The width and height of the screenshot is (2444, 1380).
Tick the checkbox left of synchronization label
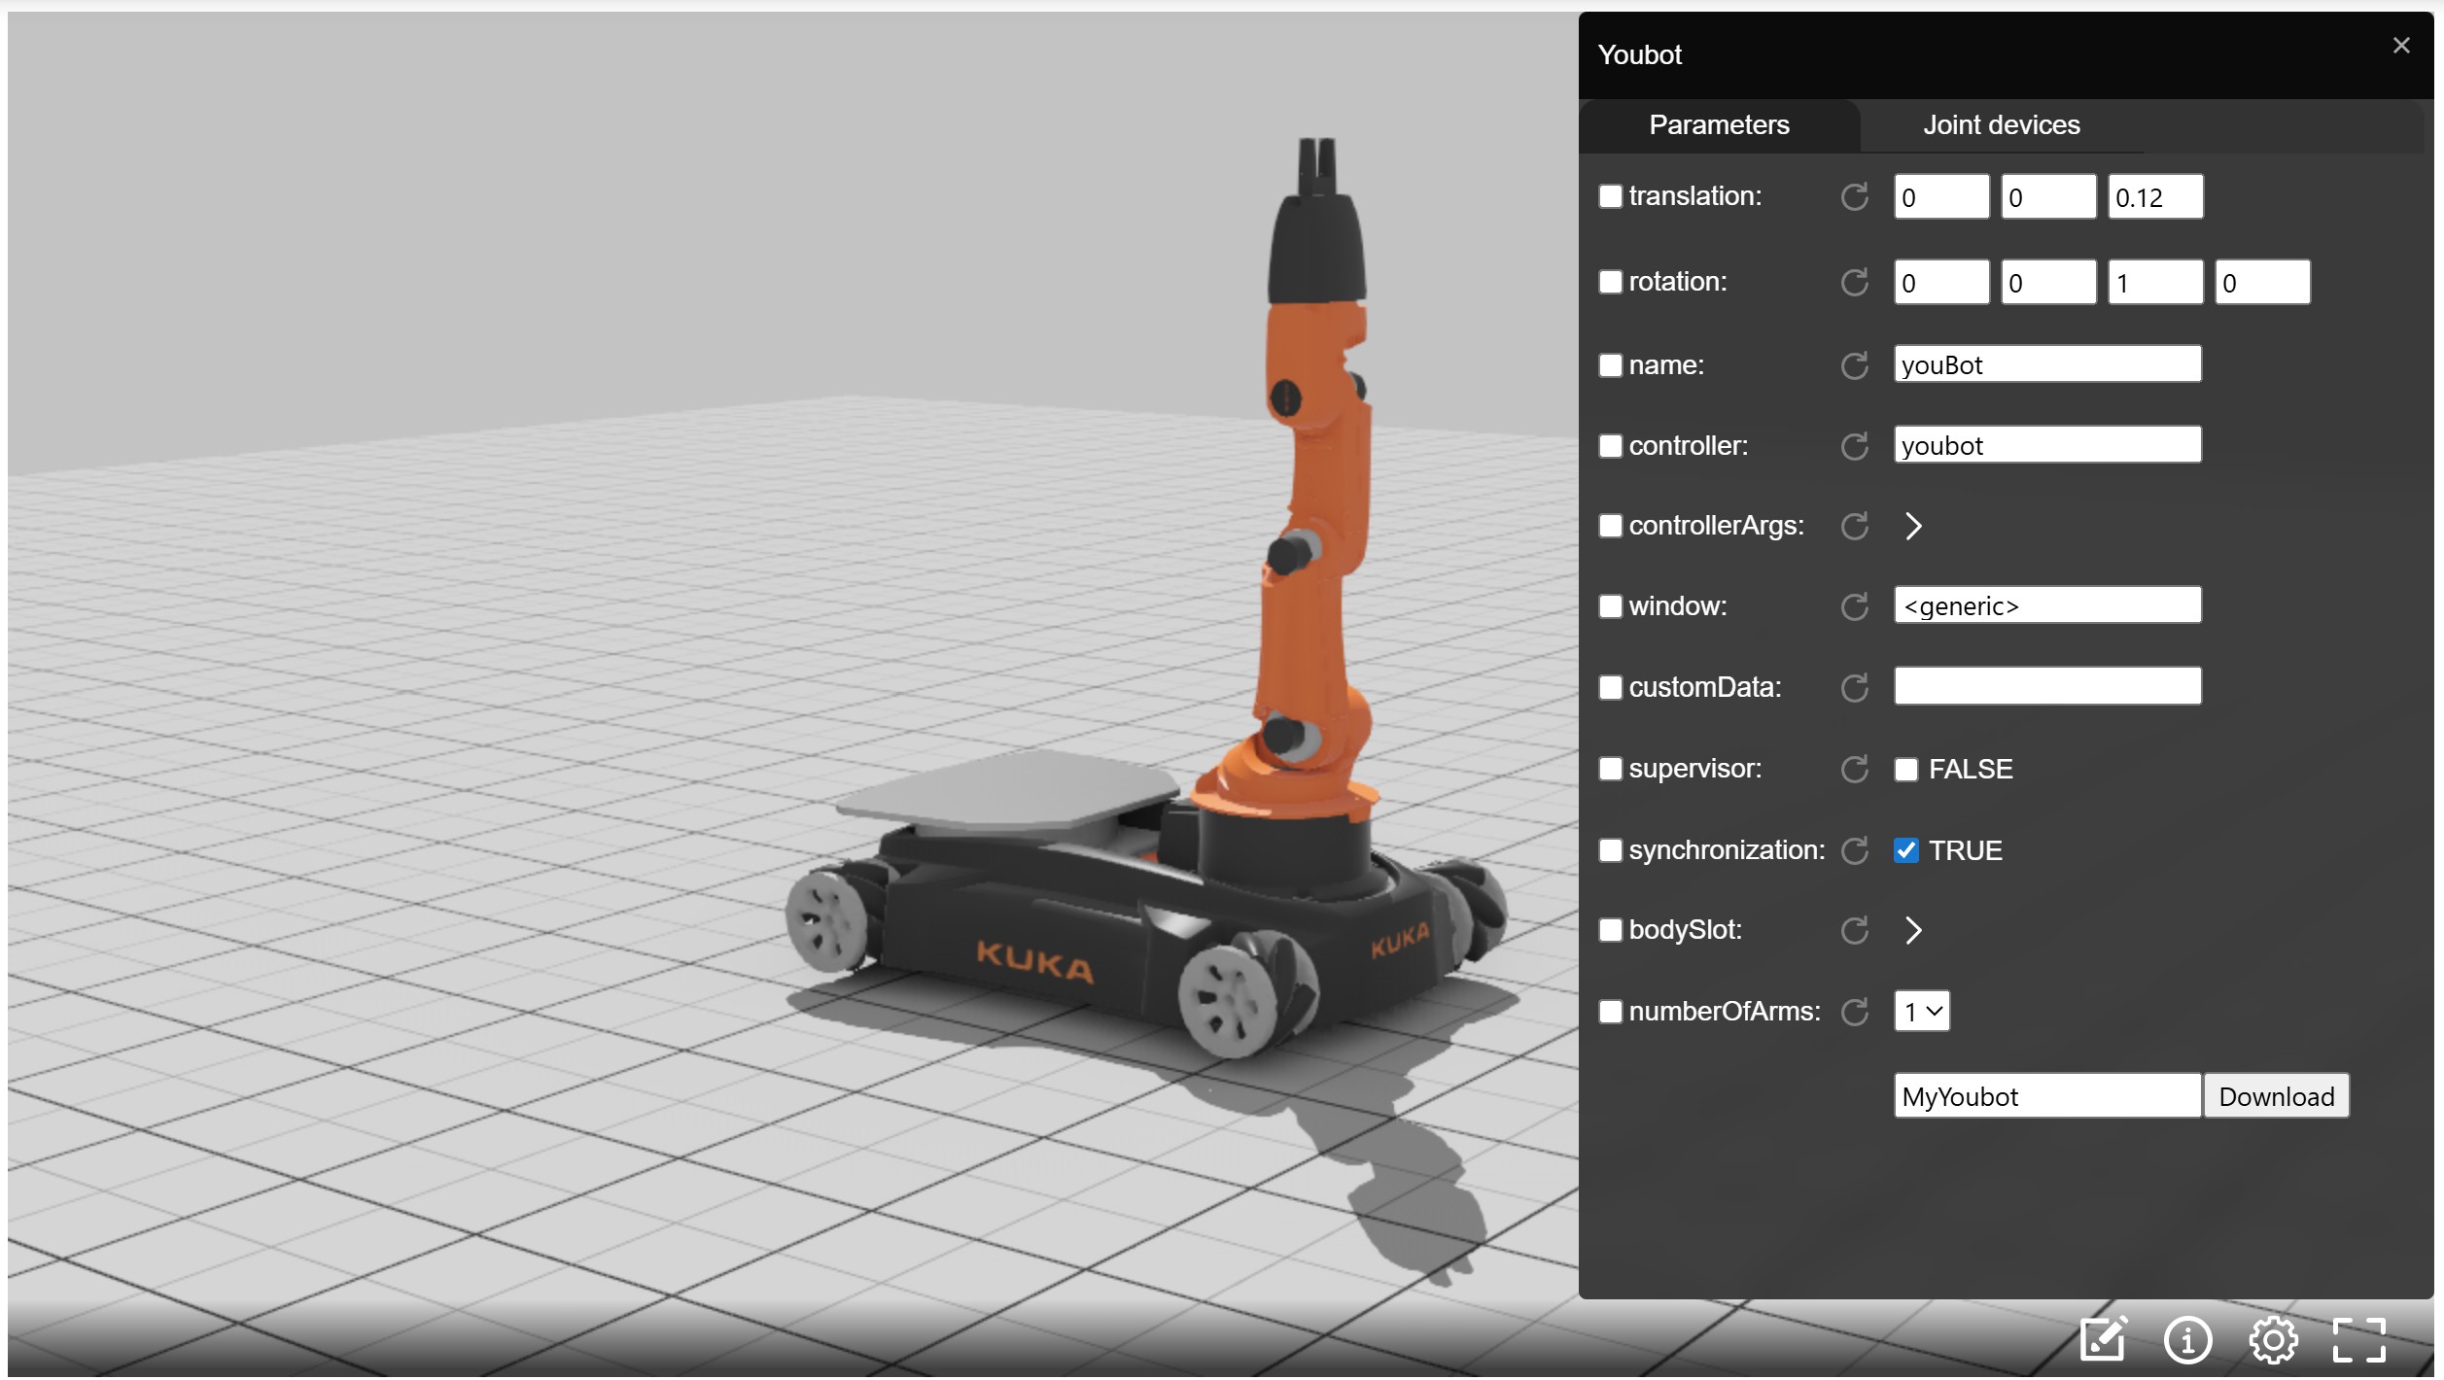pyautogui.click(x=1611, y=850)
